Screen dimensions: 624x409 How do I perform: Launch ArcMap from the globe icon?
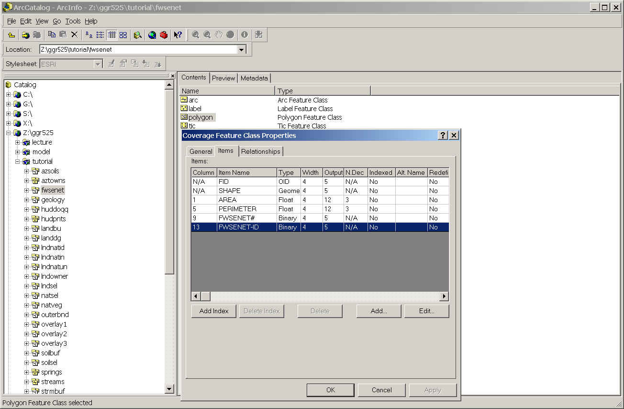(152, 35)
